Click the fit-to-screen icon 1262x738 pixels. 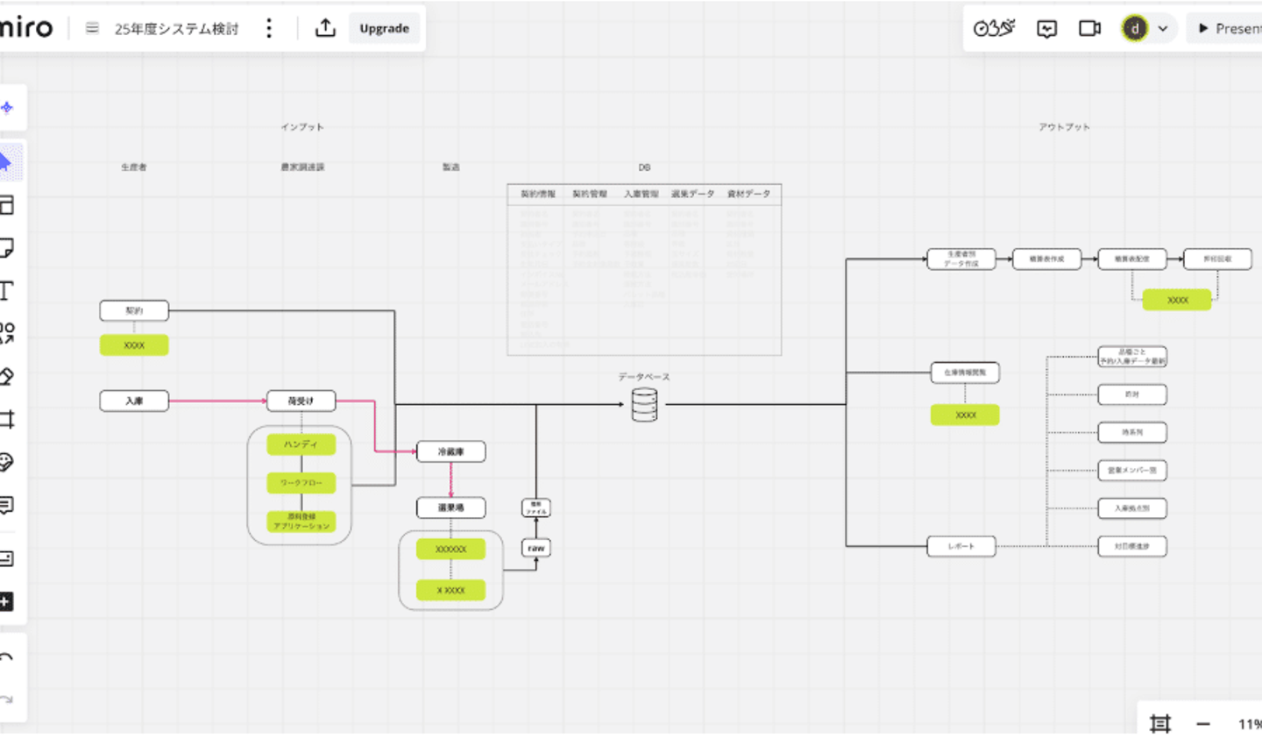click(x=1159, y=724)
